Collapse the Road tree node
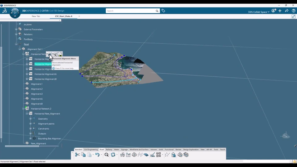The image size is (297, 167). 16,44
